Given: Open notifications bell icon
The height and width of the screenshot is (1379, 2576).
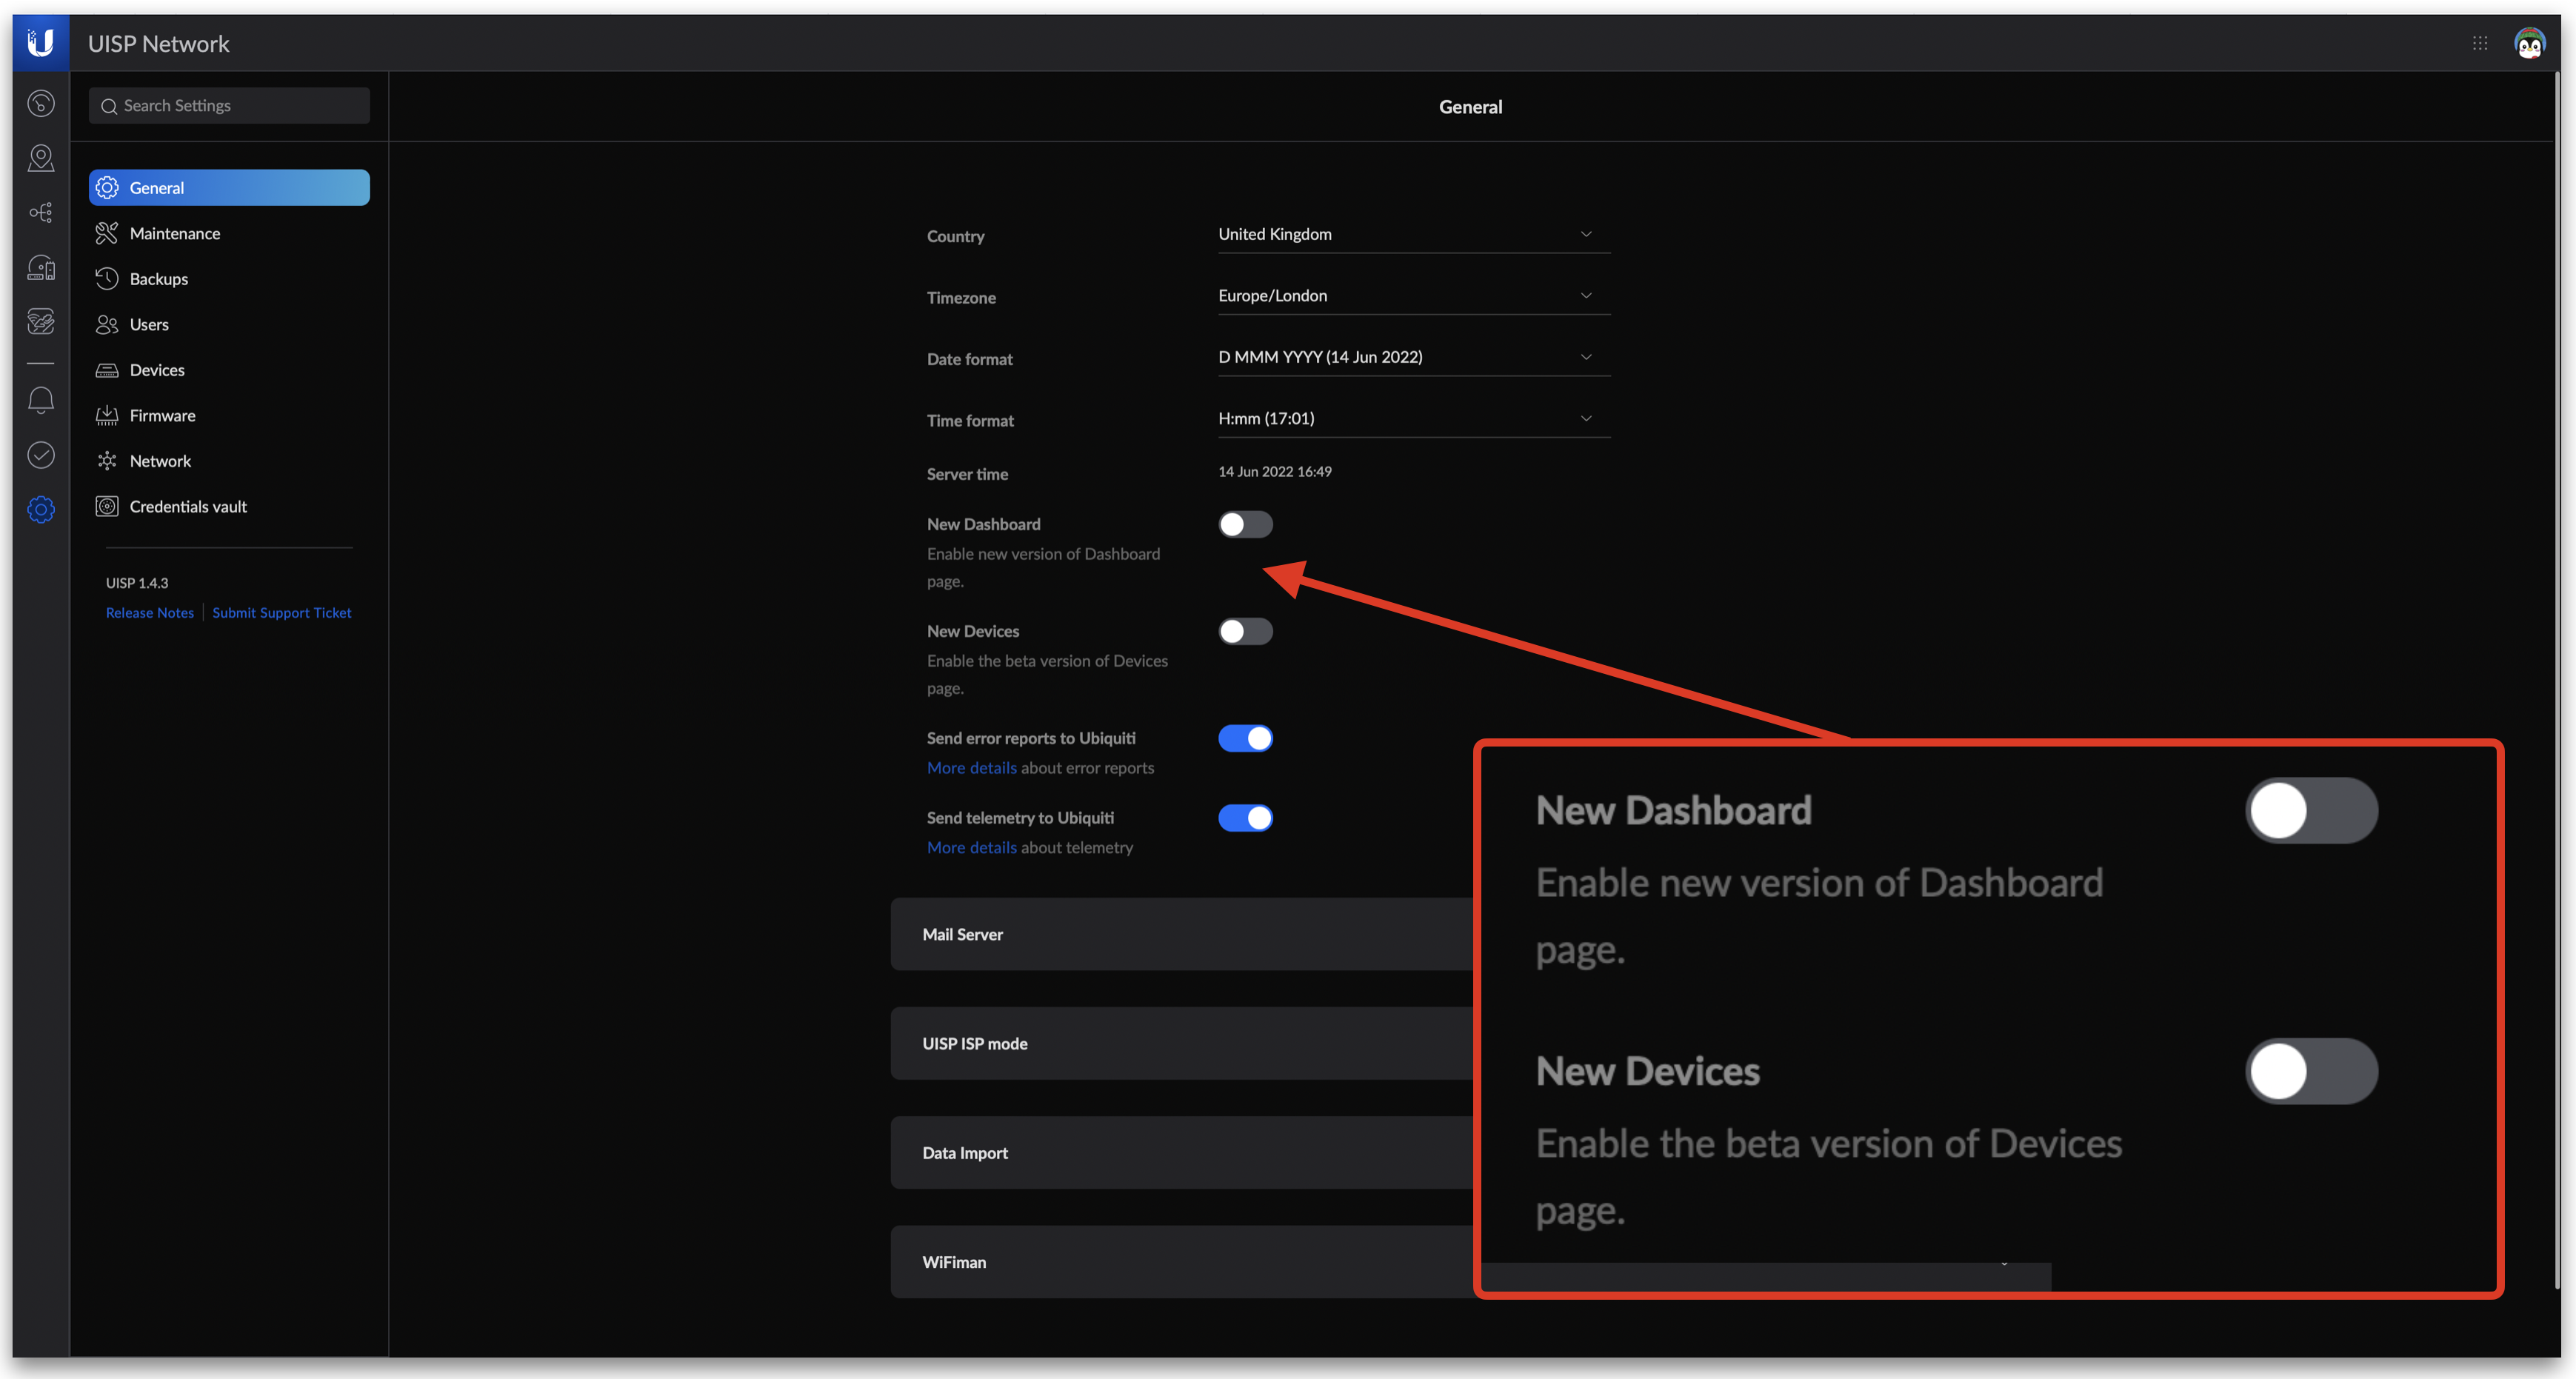Looking at the screenshot, I should 41,401.
